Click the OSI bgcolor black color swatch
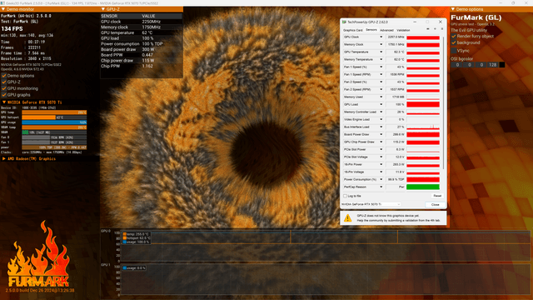Viewport: 533px width, 300px height. click(x=501, y=65)
